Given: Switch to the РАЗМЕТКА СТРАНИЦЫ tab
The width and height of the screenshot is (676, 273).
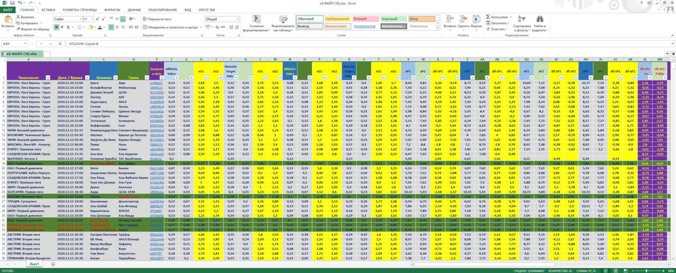Looking at the screenshot, I should coord(80,10).
